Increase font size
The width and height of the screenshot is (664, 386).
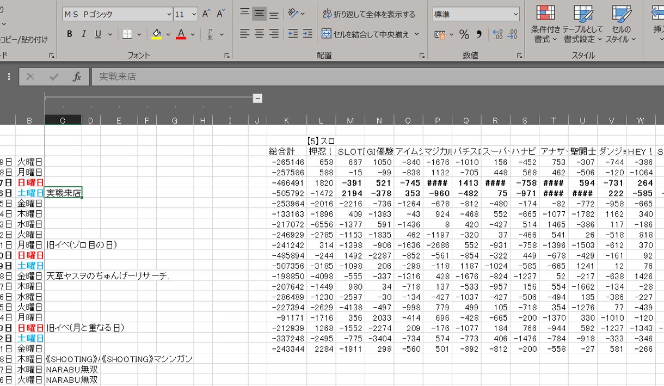click(x=206, y=14)
